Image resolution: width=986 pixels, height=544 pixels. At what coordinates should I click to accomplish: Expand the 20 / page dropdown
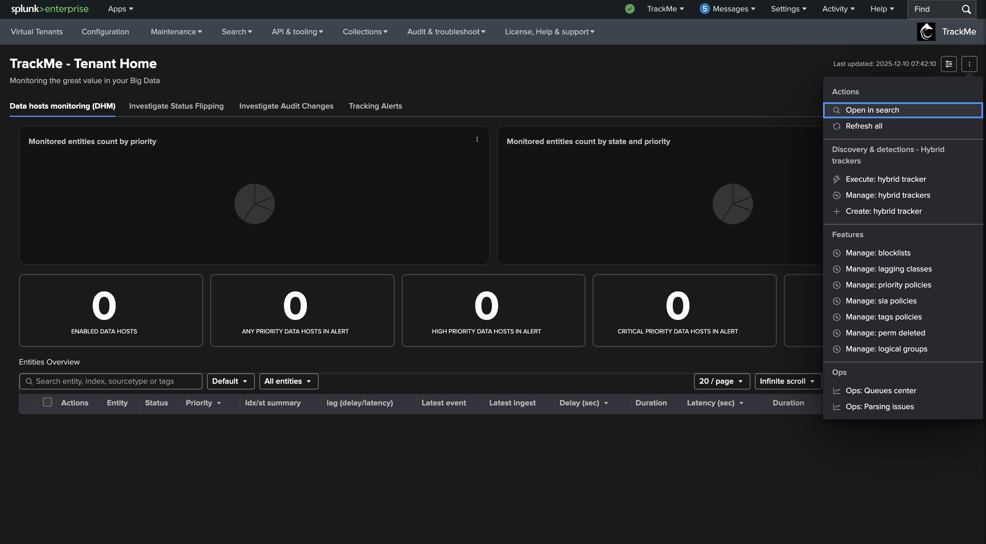721,381
